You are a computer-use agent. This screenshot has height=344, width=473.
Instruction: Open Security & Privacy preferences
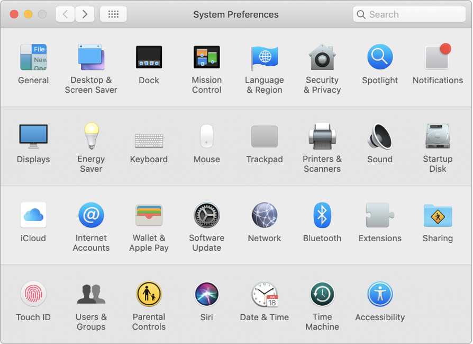click(x=322, y=56)
